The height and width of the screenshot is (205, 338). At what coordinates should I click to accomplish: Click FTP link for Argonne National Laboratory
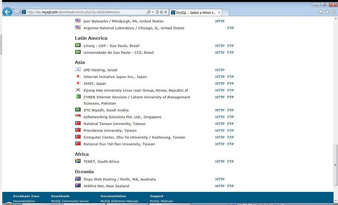coord(230,28)
